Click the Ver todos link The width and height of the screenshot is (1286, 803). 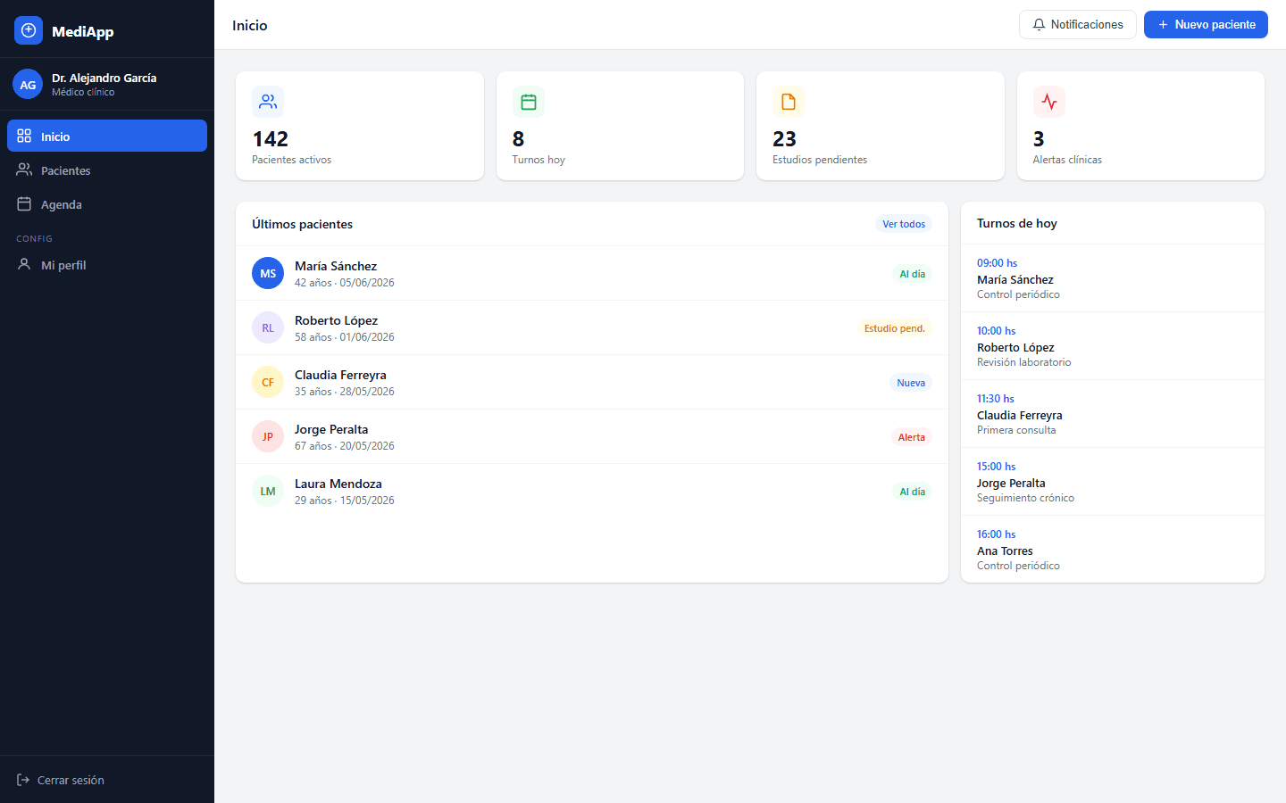(904, 224)
